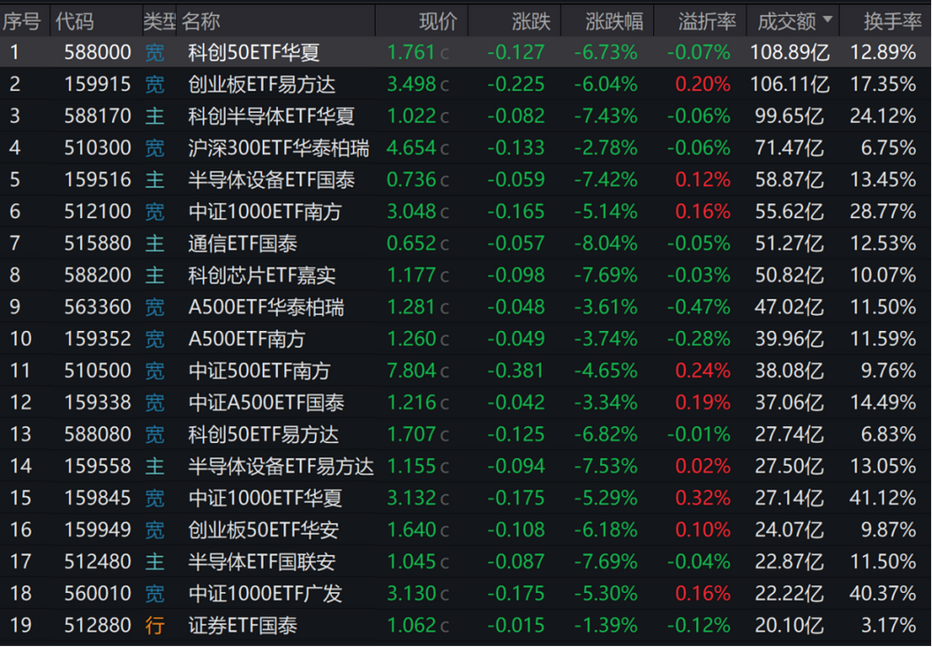932x647 pixels.
Task: Sort by the 溢折率 column header
Action: coord(707,21)
